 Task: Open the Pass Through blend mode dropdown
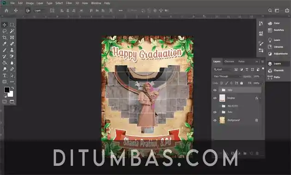pos(227,76)
